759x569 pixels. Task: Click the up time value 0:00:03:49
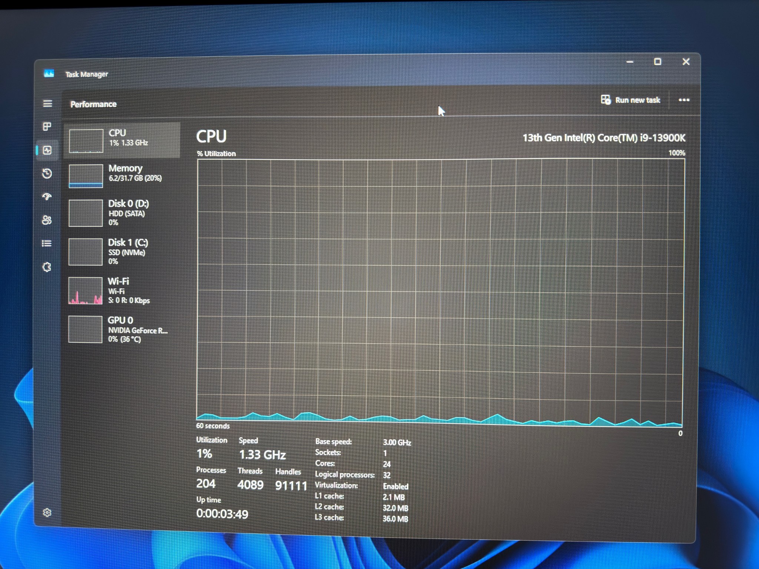point(222,514)
